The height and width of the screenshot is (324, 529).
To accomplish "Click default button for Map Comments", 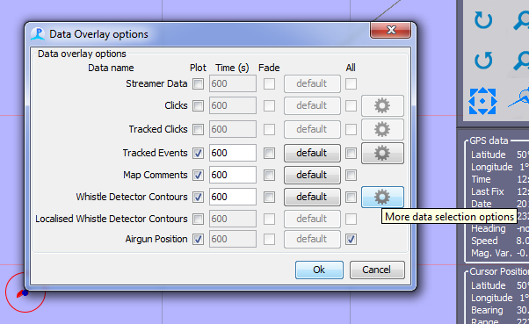I will tap(312, 175).
